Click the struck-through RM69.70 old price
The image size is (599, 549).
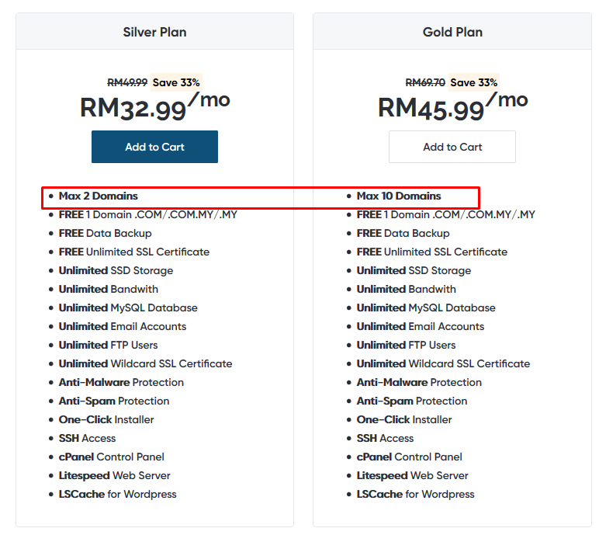click(425, 82)
